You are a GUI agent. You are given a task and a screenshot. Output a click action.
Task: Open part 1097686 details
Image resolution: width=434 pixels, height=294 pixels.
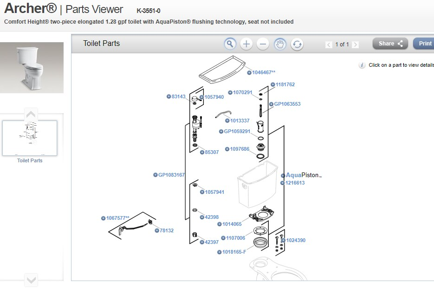[x=240, y=149]
